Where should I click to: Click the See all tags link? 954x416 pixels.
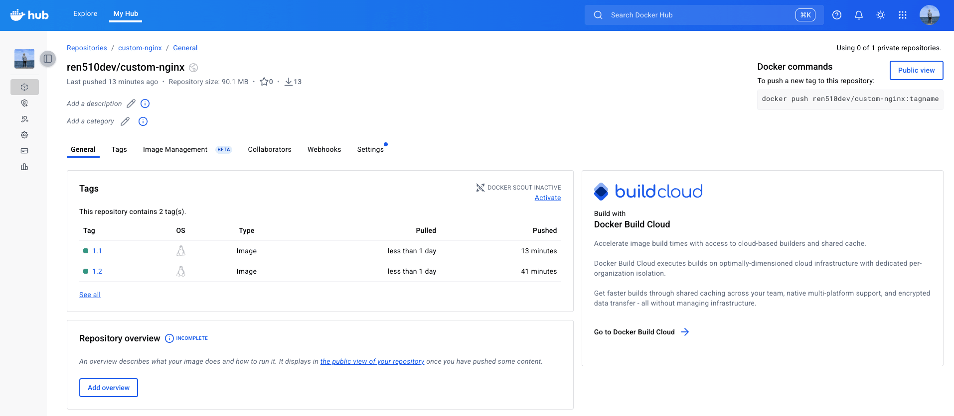[90, 295]
